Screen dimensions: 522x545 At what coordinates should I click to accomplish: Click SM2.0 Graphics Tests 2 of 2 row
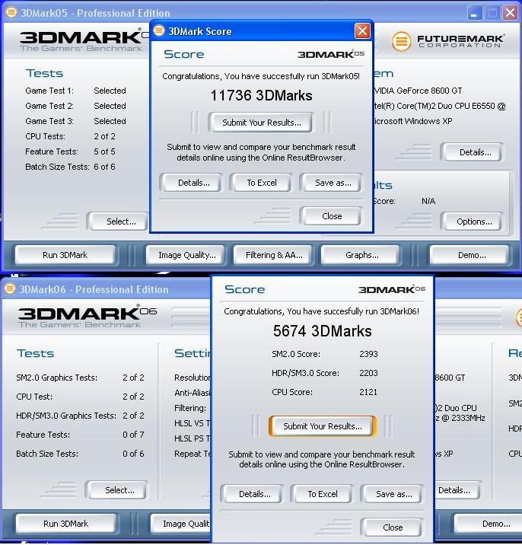point(80,378)
